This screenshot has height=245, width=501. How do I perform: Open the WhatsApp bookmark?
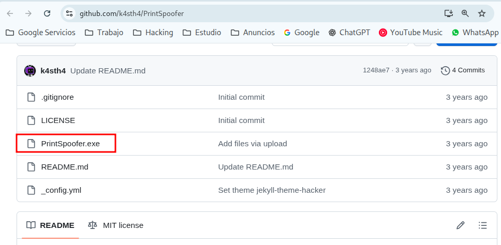(x=475, y=33)
